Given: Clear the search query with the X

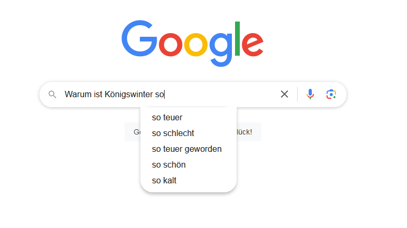Looking at the screenshot, I should (x=284, y=94).
